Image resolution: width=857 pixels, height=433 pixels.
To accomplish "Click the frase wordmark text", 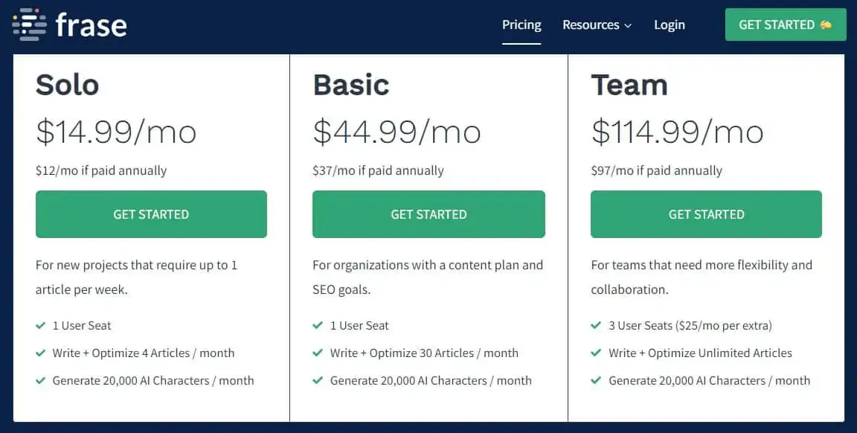I will (x=92, y=25).
